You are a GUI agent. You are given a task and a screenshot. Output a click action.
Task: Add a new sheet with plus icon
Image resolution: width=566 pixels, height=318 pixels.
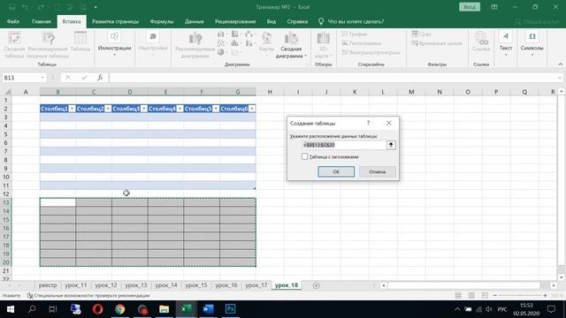(x=317, y=285)
